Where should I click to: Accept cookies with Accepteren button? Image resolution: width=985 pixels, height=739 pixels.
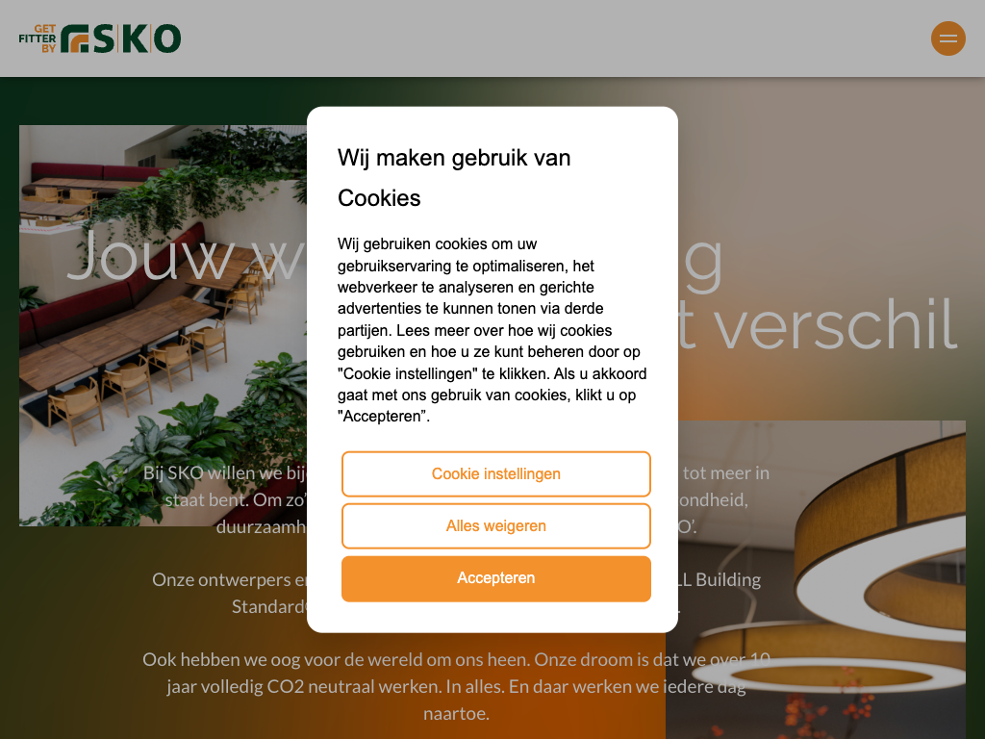point(495,578)
